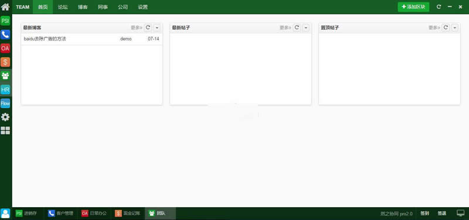
Task: Open the blog post baidu去除广告的方法
Action: [45, 39]
